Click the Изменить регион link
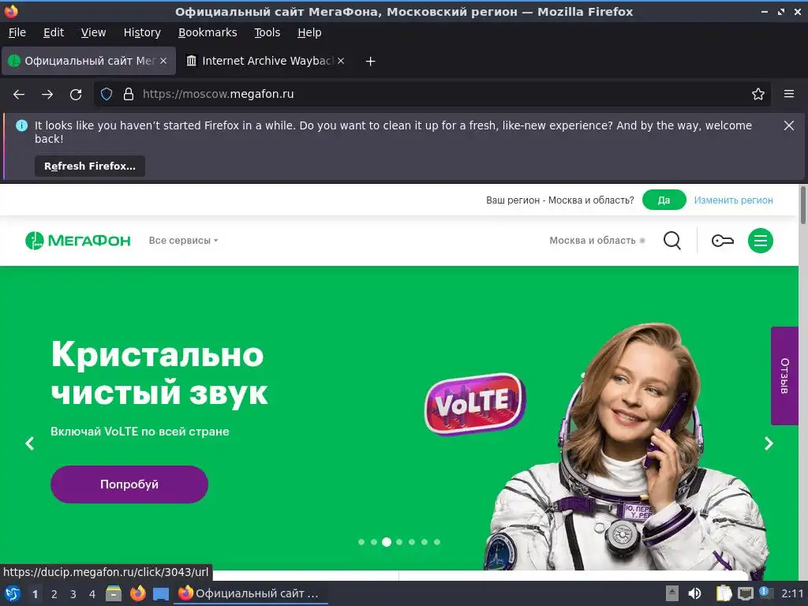This screenshot has width=808, height=606. click(x=733, y=200)
